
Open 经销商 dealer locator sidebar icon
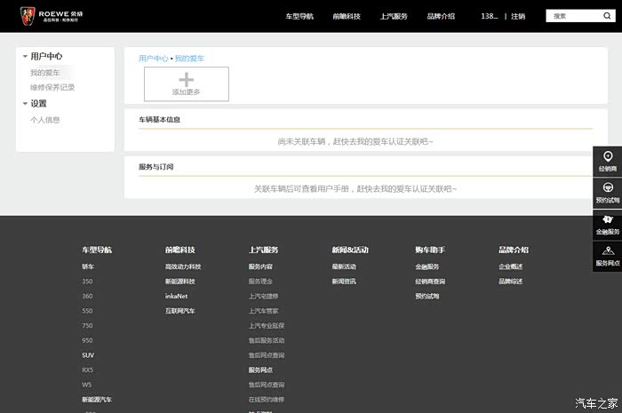click(608, 161)
